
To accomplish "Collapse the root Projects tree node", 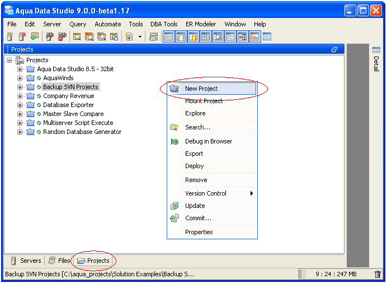I will pos(10,60).
